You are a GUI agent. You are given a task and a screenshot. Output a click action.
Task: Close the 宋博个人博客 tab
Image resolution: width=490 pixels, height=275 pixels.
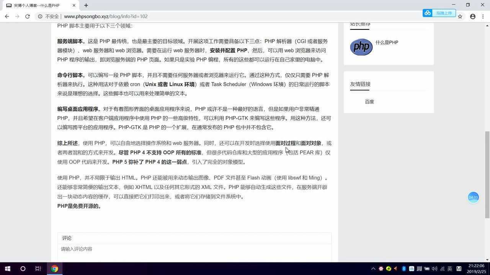point(74,5)
